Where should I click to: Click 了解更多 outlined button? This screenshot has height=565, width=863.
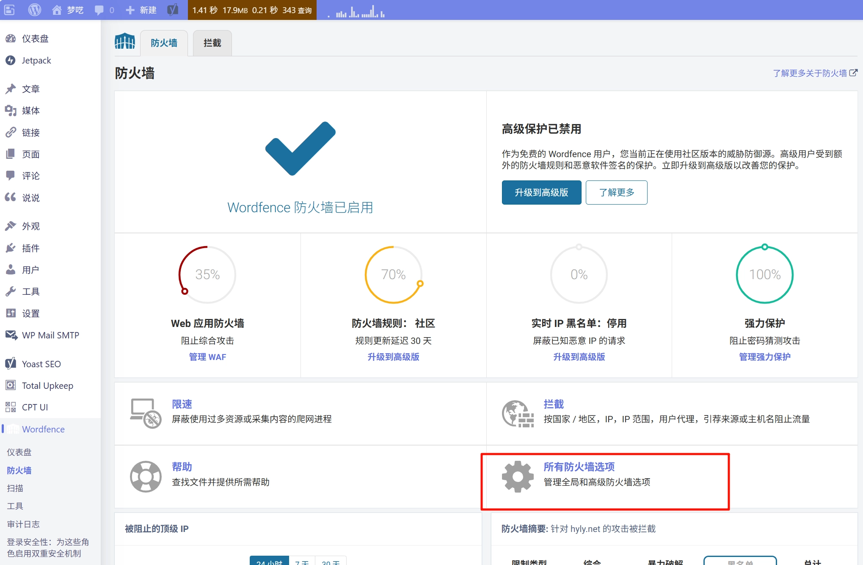pos(616,192)
